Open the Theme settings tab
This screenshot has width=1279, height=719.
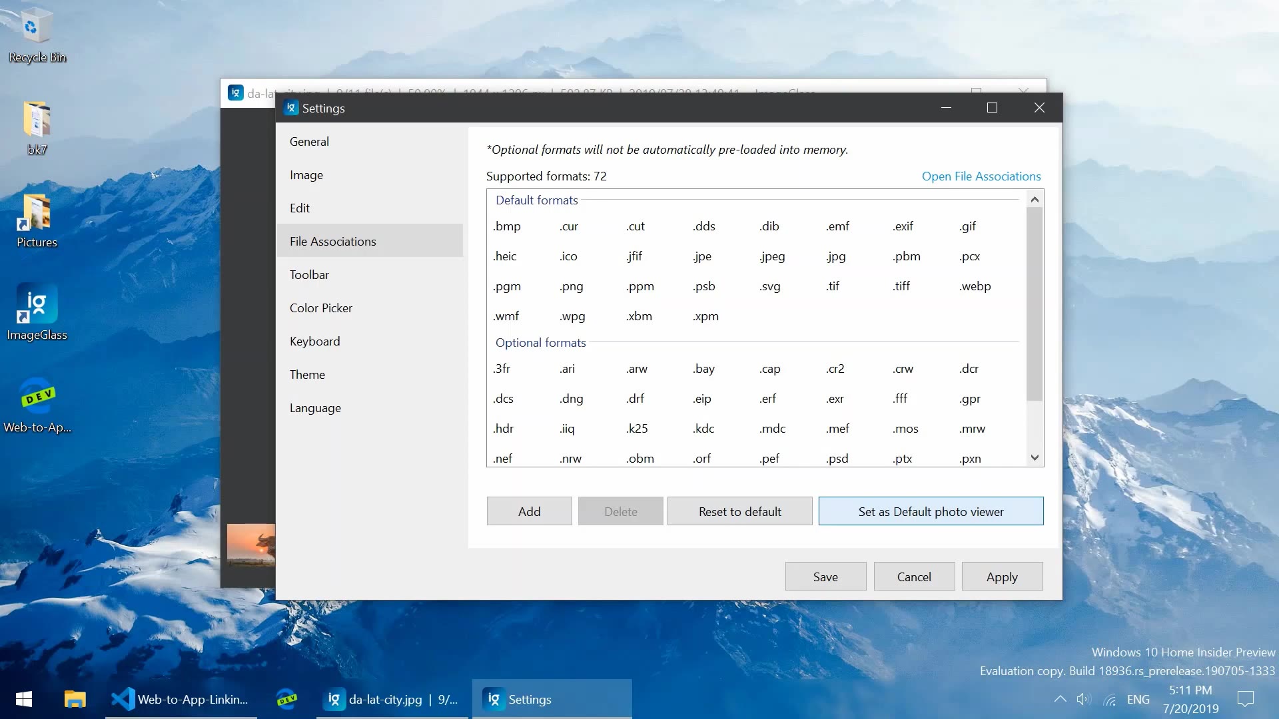tap(370, 374)
